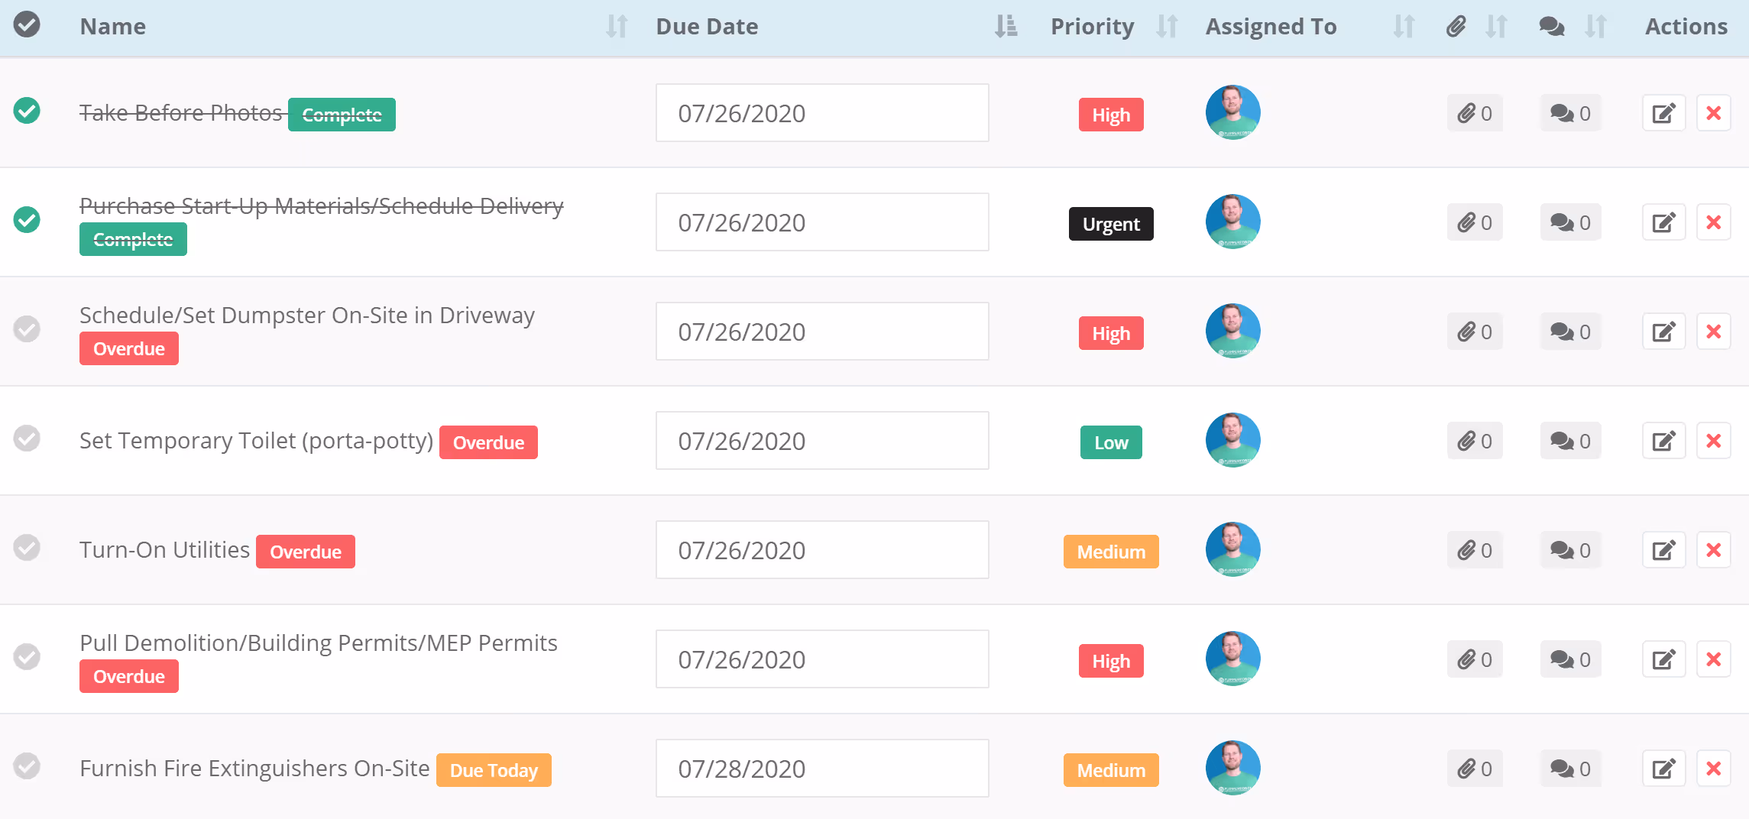
Task: Click High priority badge for Schedule/Set Dumpster
Action: (x=1111, y=333)
